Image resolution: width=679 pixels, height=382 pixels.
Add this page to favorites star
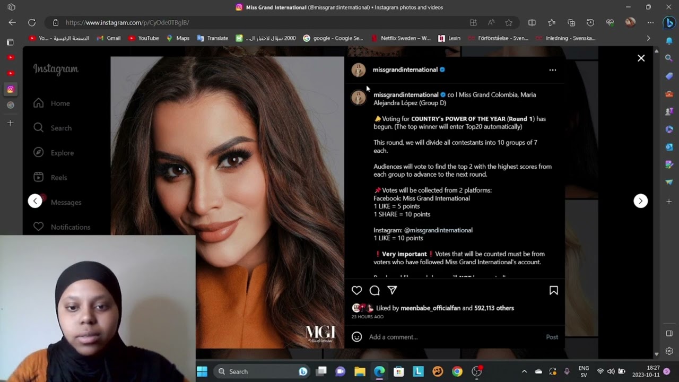[509, 22]
